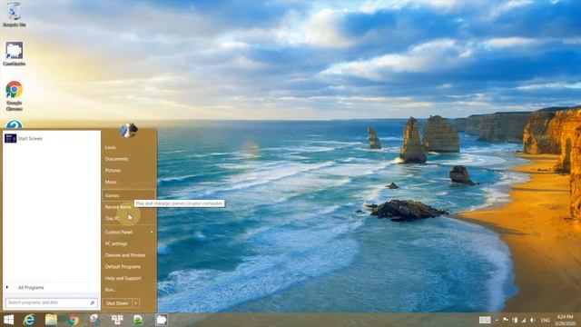The width and height of the screenshot is (581, 327).
Task: Open Recent Items in Start menu
Action: tap(118, 207)
